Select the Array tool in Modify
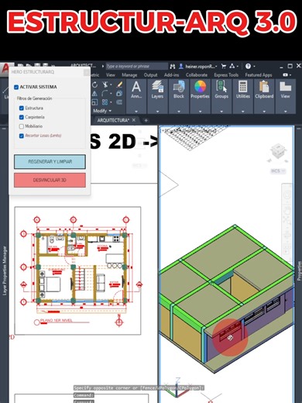302x403 pixels. (105, 102)
